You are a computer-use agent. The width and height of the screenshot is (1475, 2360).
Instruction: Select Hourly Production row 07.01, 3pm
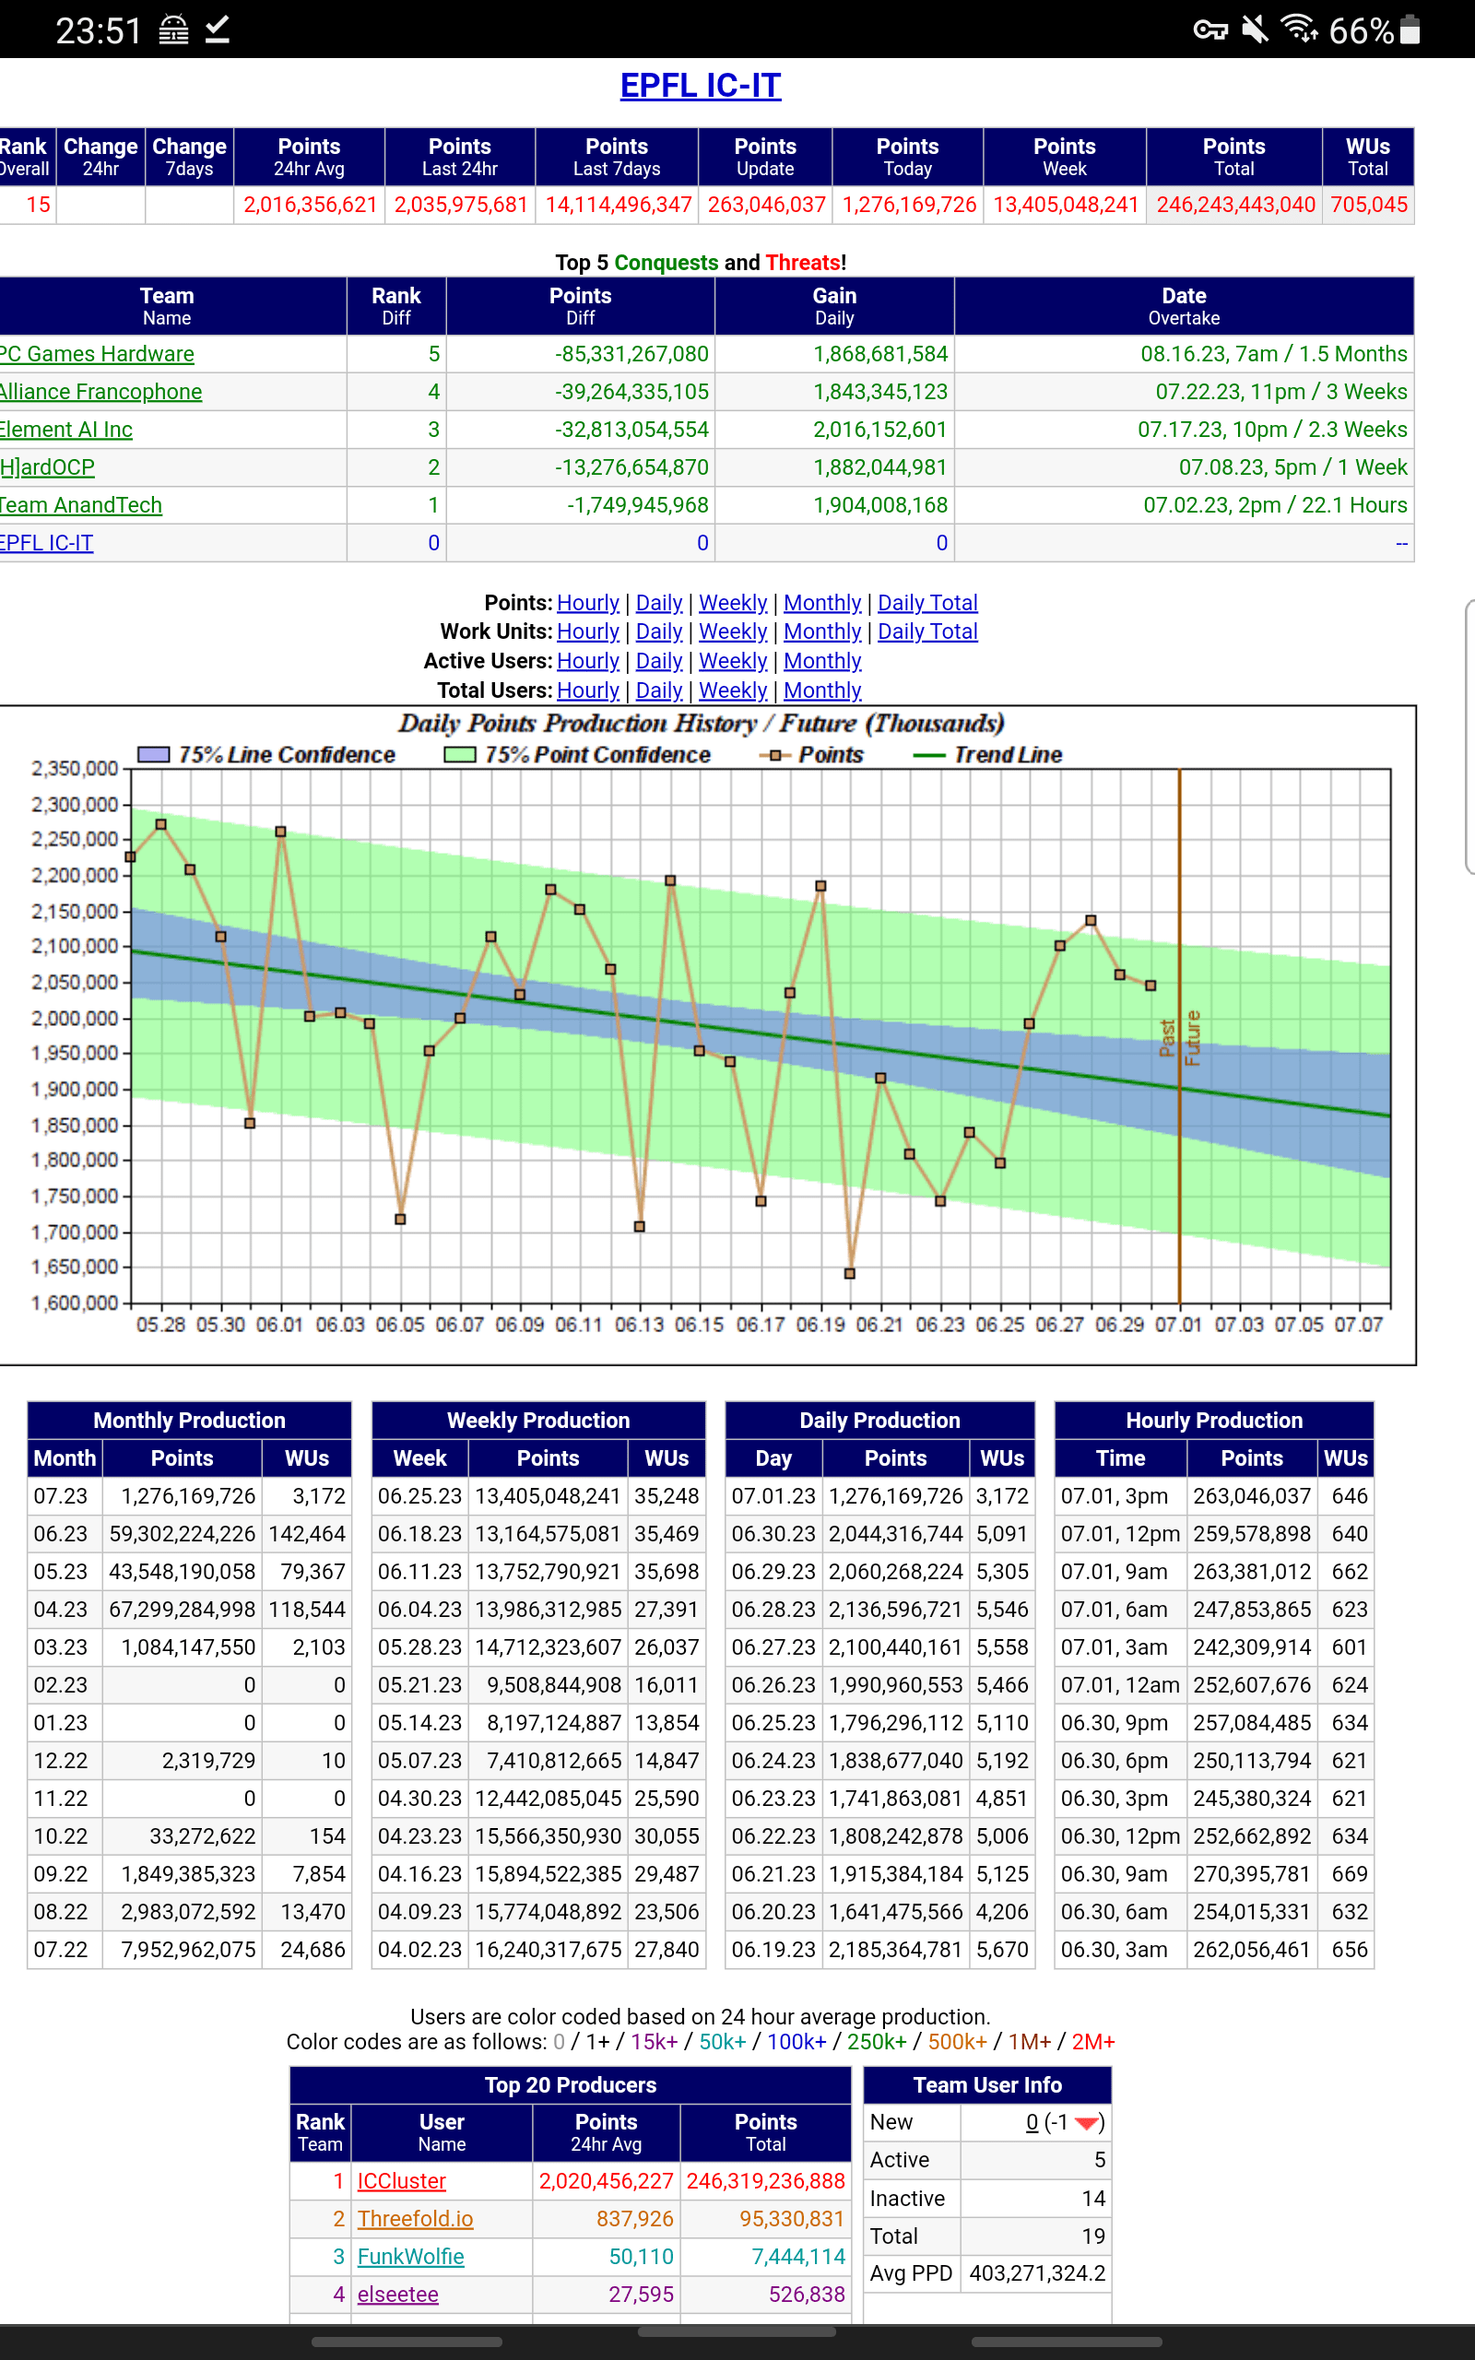tap(1214, 1497)
